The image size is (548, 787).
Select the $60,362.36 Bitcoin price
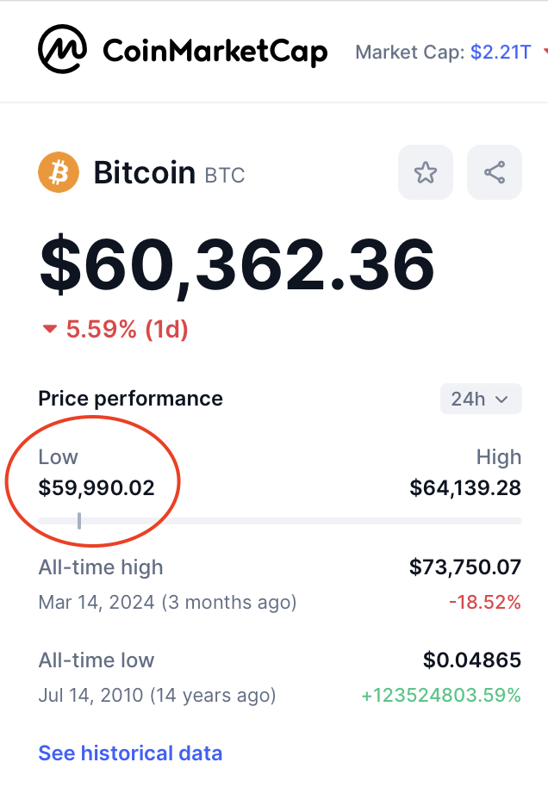pyautogui.click(x=237, y=265)
